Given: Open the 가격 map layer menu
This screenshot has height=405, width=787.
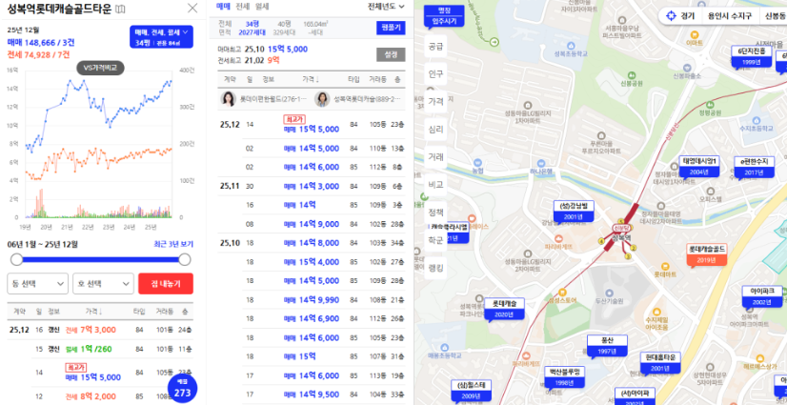Looking at the screenshot, I should point(435,101).
